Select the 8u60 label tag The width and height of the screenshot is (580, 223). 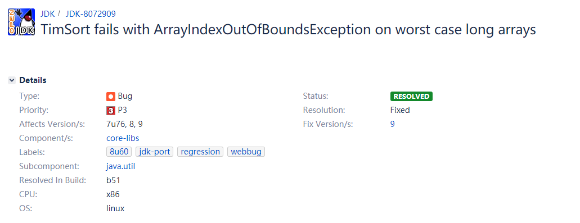(x=119, y=152)
